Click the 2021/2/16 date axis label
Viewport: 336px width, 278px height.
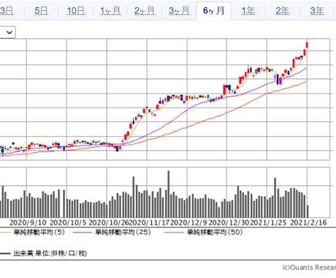308,222
